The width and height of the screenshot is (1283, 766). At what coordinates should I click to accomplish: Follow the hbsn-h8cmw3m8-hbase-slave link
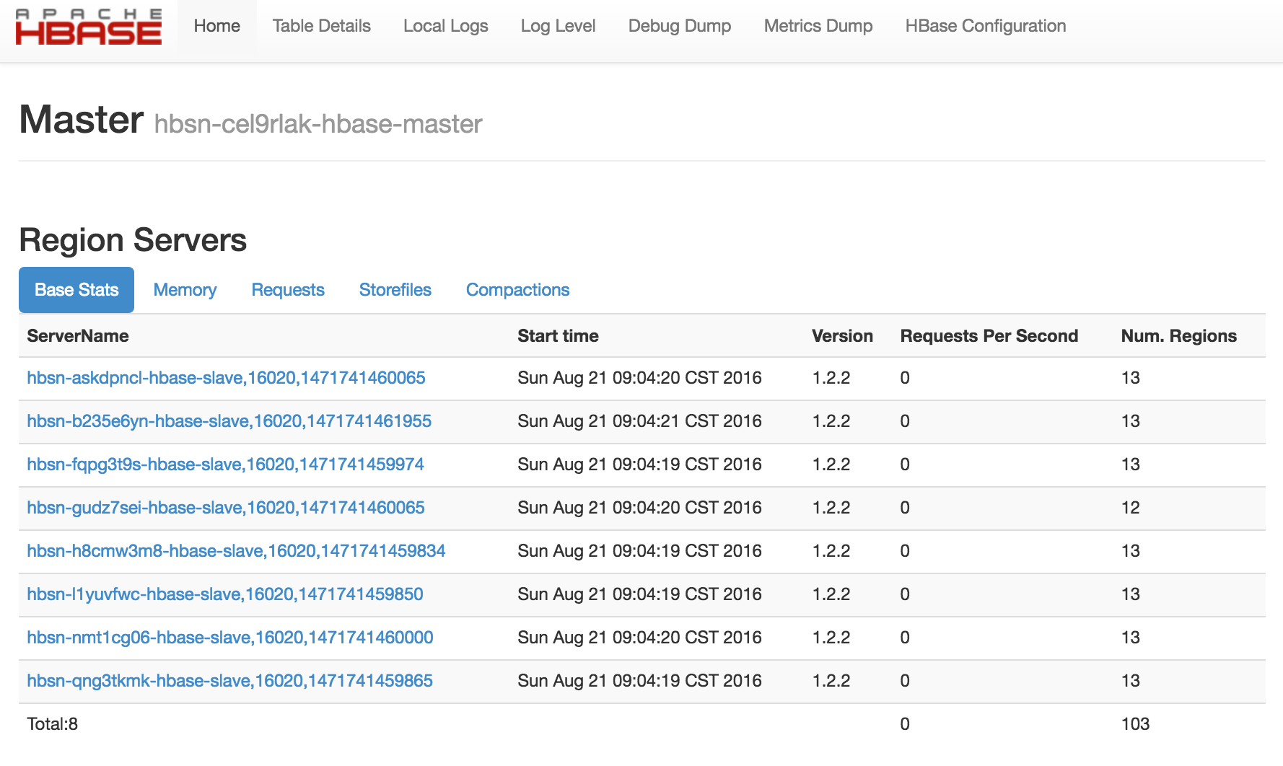click(236, 551)
